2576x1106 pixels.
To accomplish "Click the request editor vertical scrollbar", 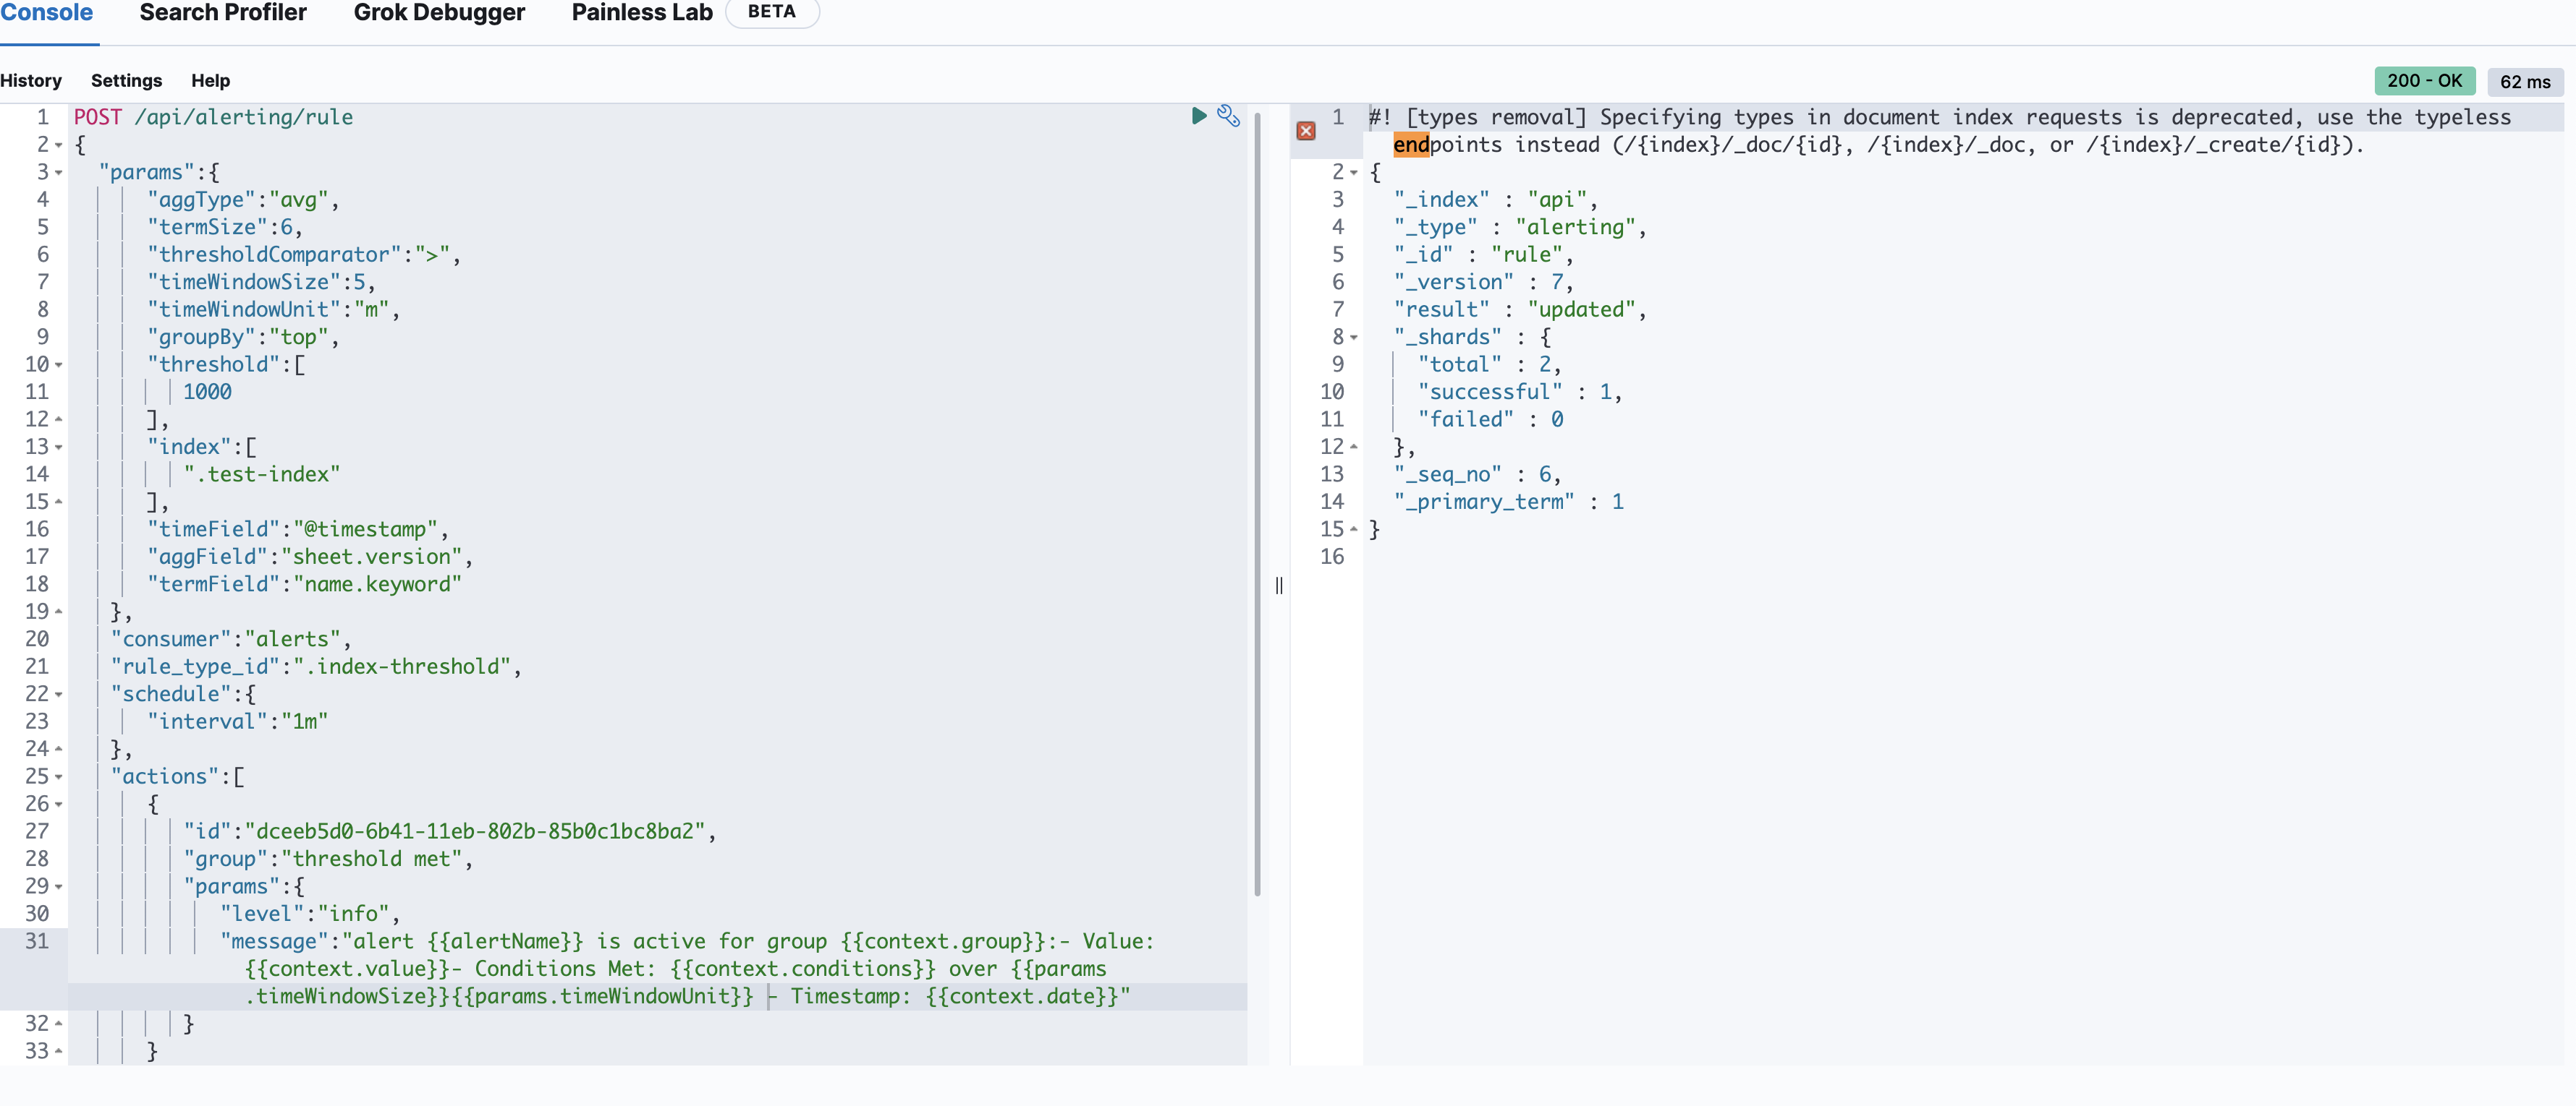I will point(1257,500).
